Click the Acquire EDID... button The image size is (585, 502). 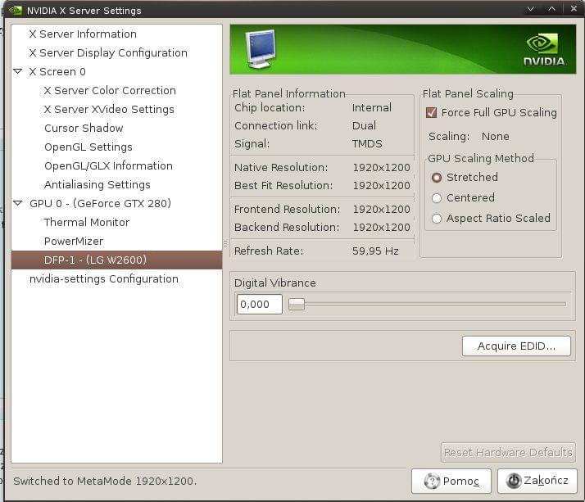click(x=516, y=346)
